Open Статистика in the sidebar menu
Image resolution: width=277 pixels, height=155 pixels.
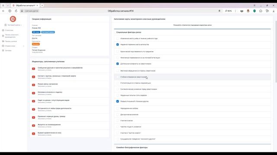point(9,30)
